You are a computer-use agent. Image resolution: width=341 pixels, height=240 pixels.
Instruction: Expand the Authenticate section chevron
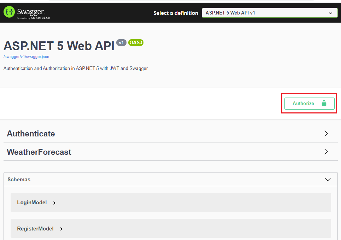[x=326, y=134]
